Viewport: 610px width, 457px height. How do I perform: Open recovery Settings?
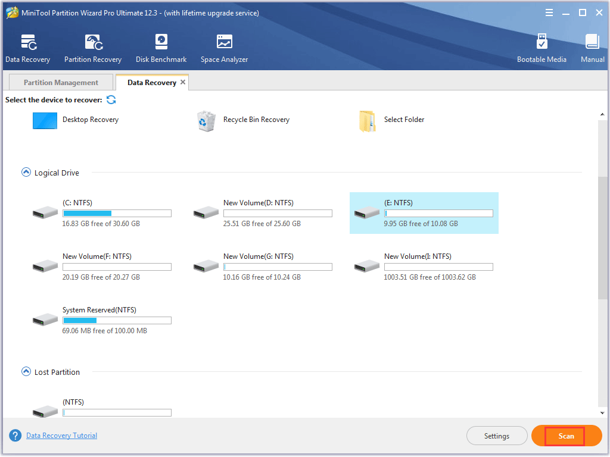coord(497,436)
